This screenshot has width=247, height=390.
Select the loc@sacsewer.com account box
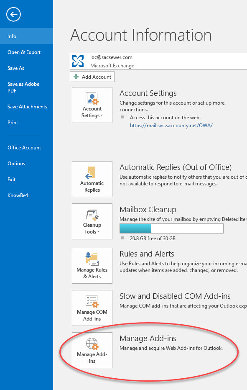pyautogui.click(x=158, y=61)
